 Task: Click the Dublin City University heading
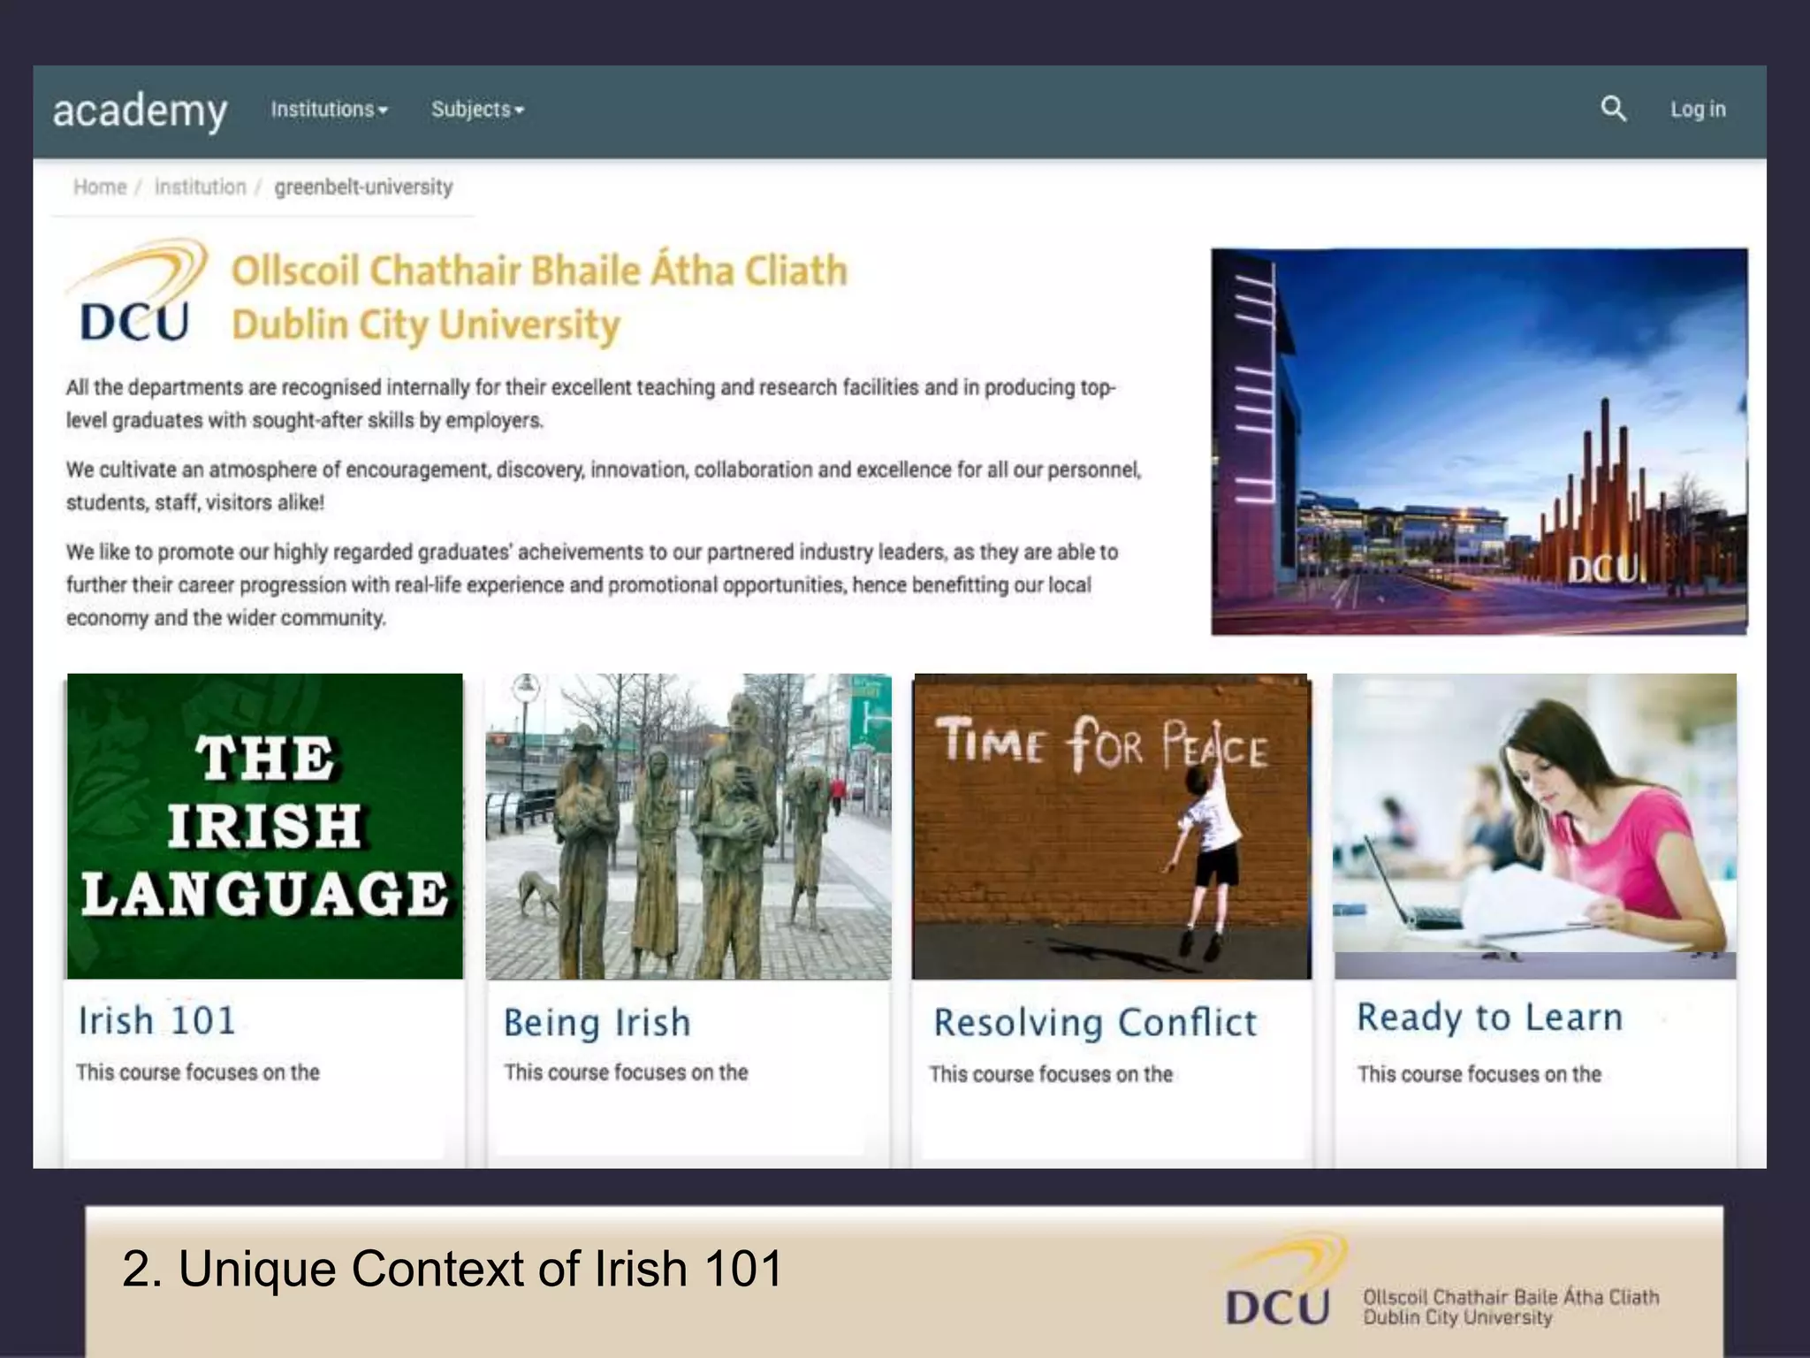coord(426,325)
